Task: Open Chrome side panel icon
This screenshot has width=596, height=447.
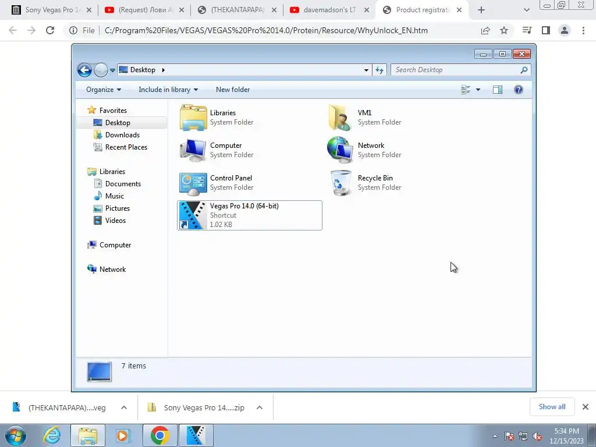Action: pyautogui.click(x=546, y=30)
